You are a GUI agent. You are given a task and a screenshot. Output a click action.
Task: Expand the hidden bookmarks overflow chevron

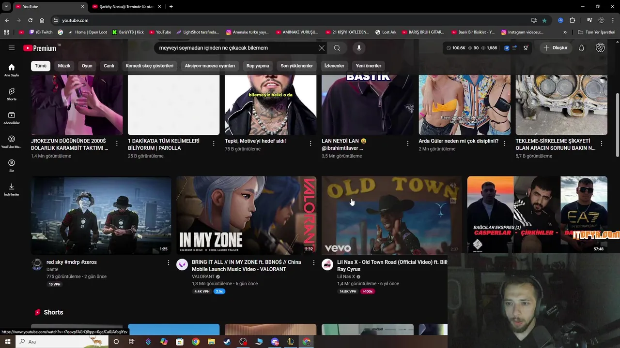(x=565, y=32)
